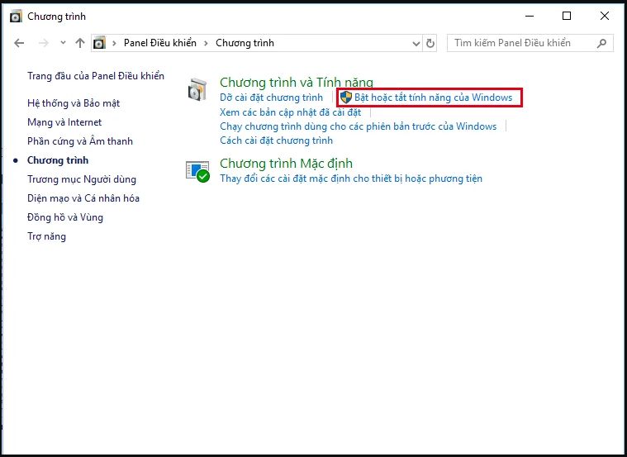Click the shield icon next to Bật hoặc tắt
The height and width of the screenshot is (457, 627).
(x=345, y=98)
